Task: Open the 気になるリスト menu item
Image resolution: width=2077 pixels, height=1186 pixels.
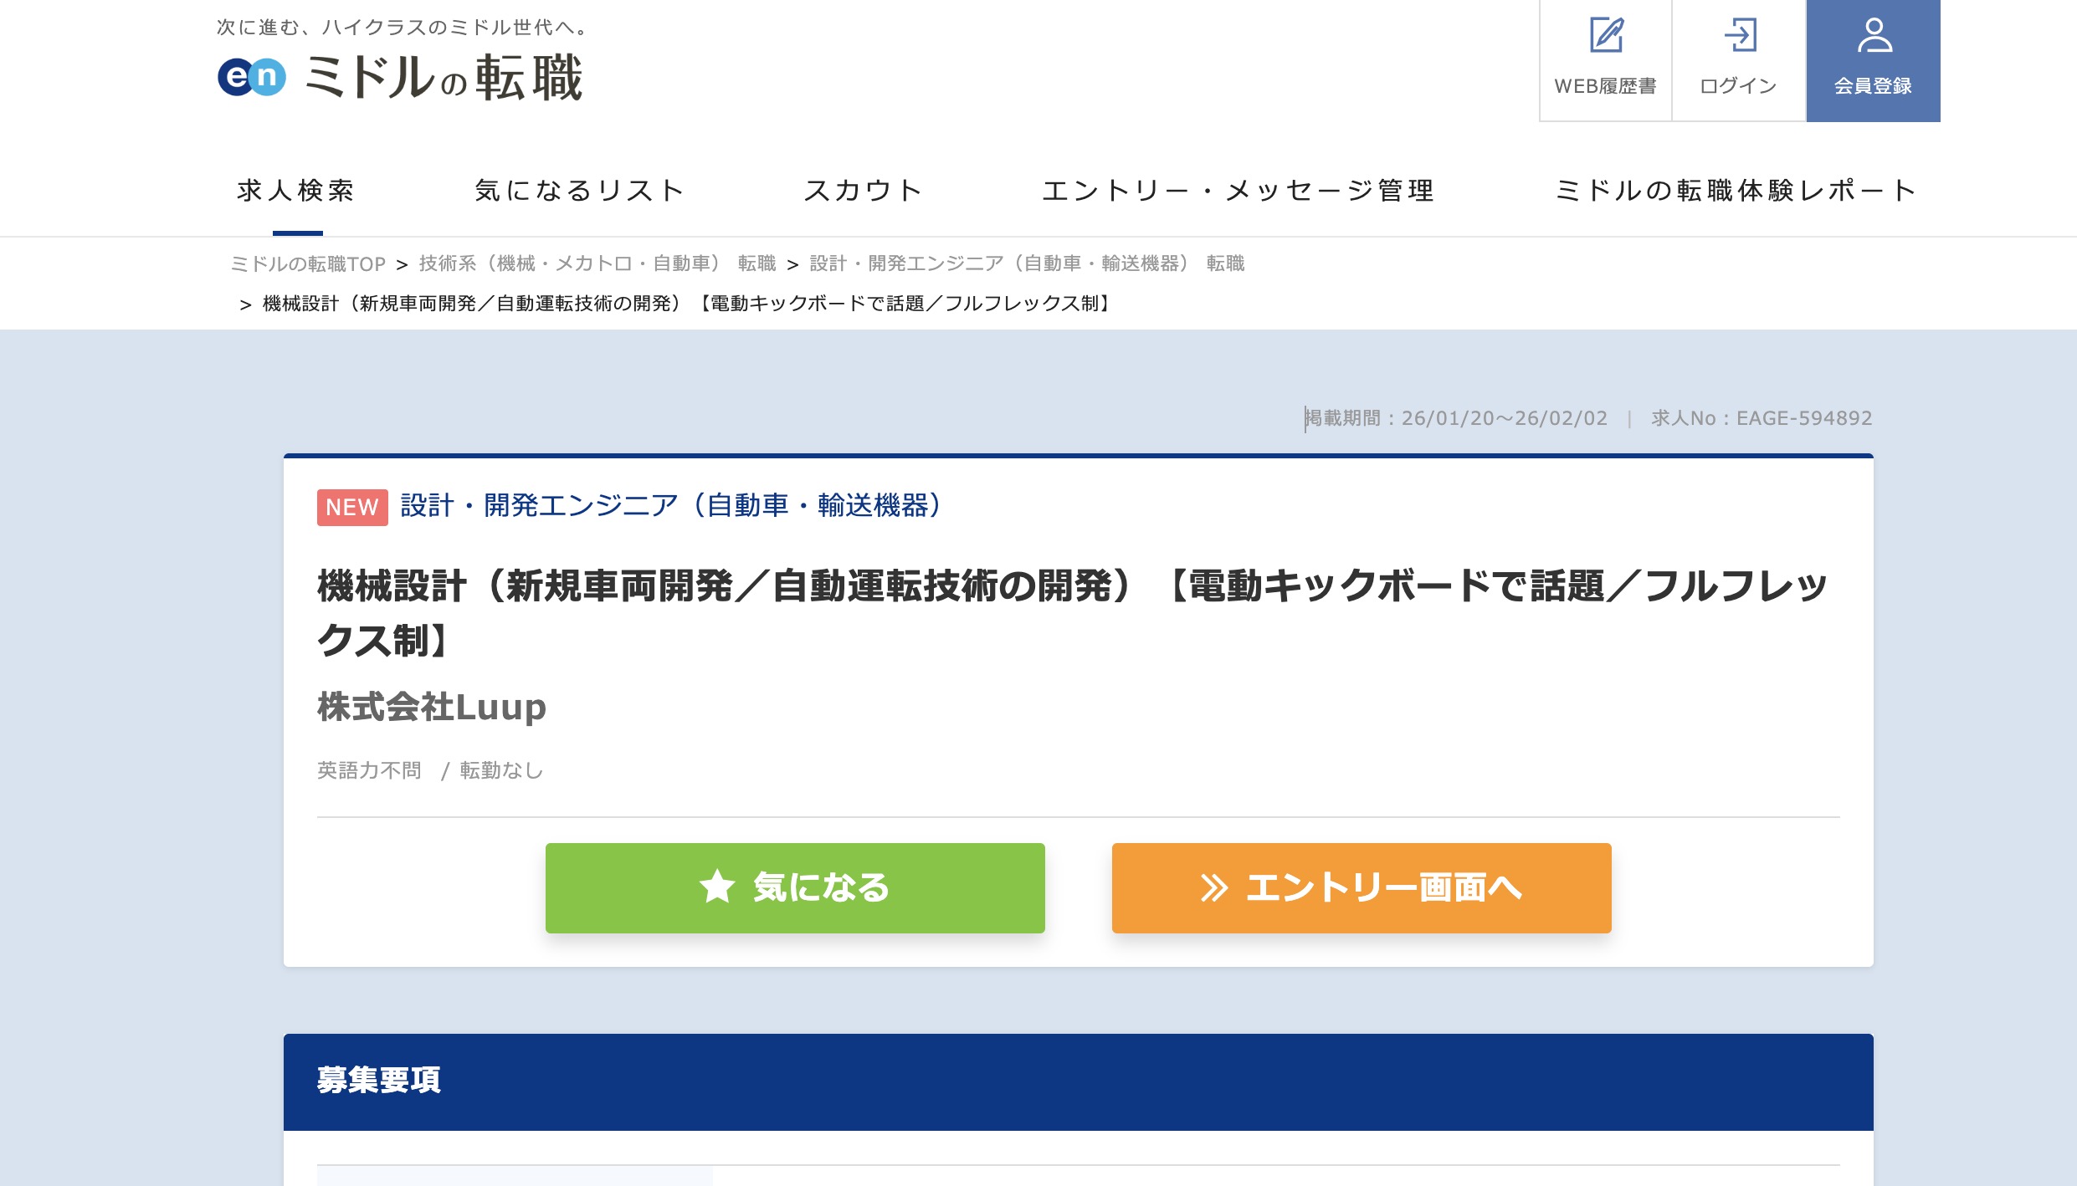Action: [579, 191]
